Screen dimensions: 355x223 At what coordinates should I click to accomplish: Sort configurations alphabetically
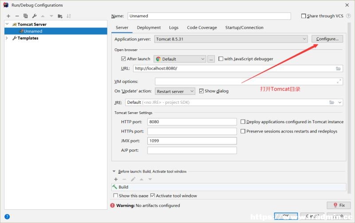69,16
